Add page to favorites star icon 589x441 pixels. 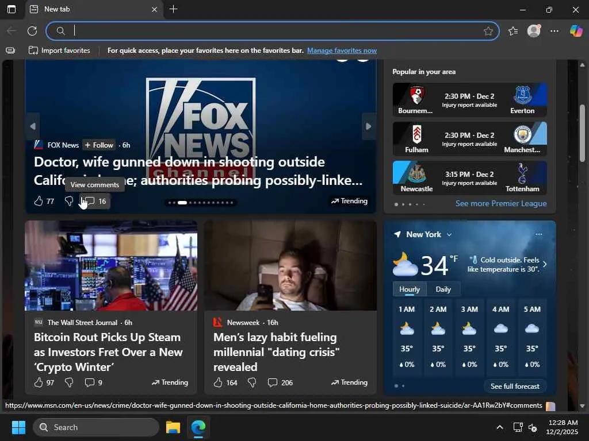click(488, 31)
